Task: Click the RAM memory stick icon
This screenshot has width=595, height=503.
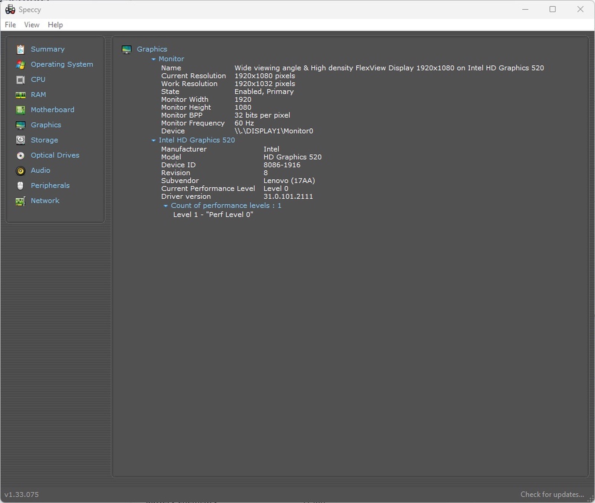Action: (20, 95)
